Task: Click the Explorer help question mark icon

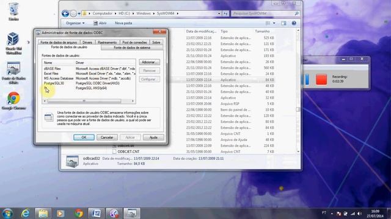Action: 294,23
